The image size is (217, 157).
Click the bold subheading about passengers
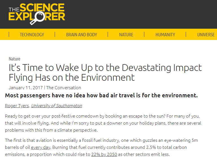[x=101, y=95]
